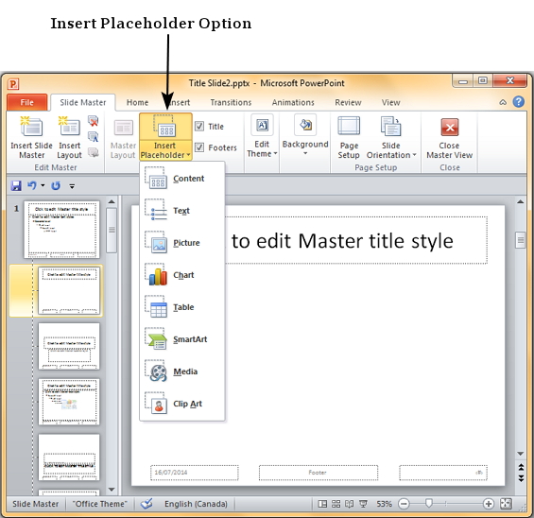Start Slide Show icon in status bar

coord(363,504)
